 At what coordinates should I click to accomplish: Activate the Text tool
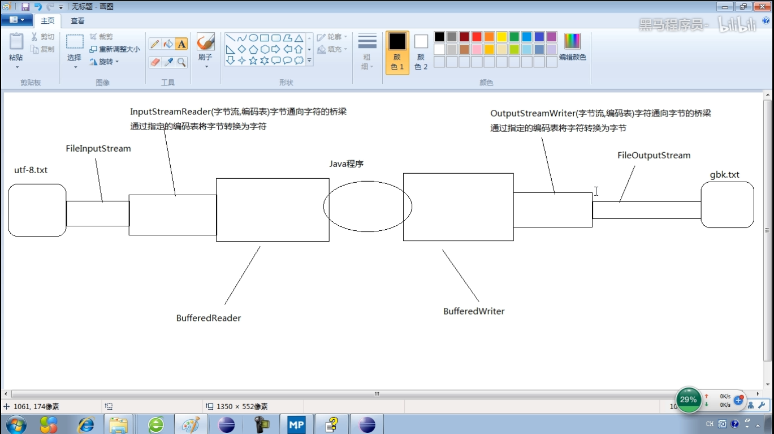click(x=181, y=44)
